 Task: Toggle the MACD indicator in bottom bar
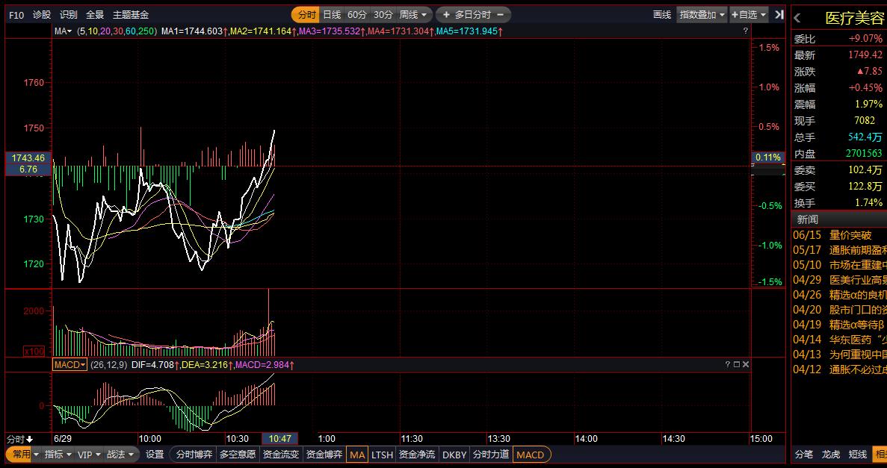[531, 455]
